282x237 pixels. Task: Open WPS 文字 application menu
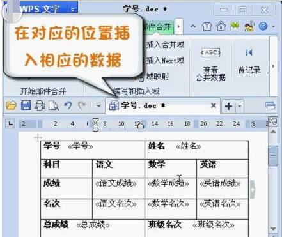pyautogui.click(x=40, y=9)
